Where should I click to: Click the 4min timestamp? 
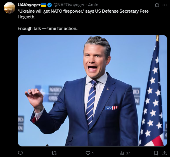pyautogui.click(x=93, y=5)
